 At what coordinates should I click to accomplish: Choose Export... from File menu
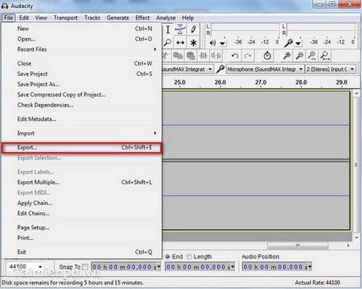click(x=81, y=148)
